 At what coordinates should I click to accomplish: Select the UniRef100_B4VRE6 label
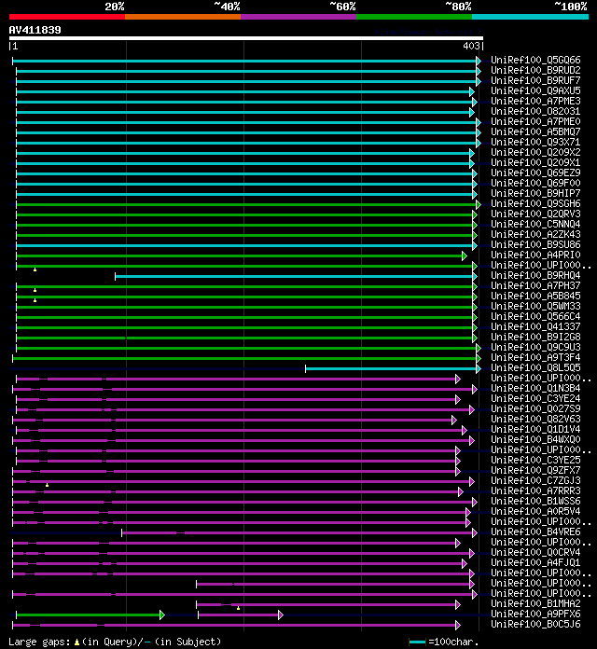(x=535, y=532)
